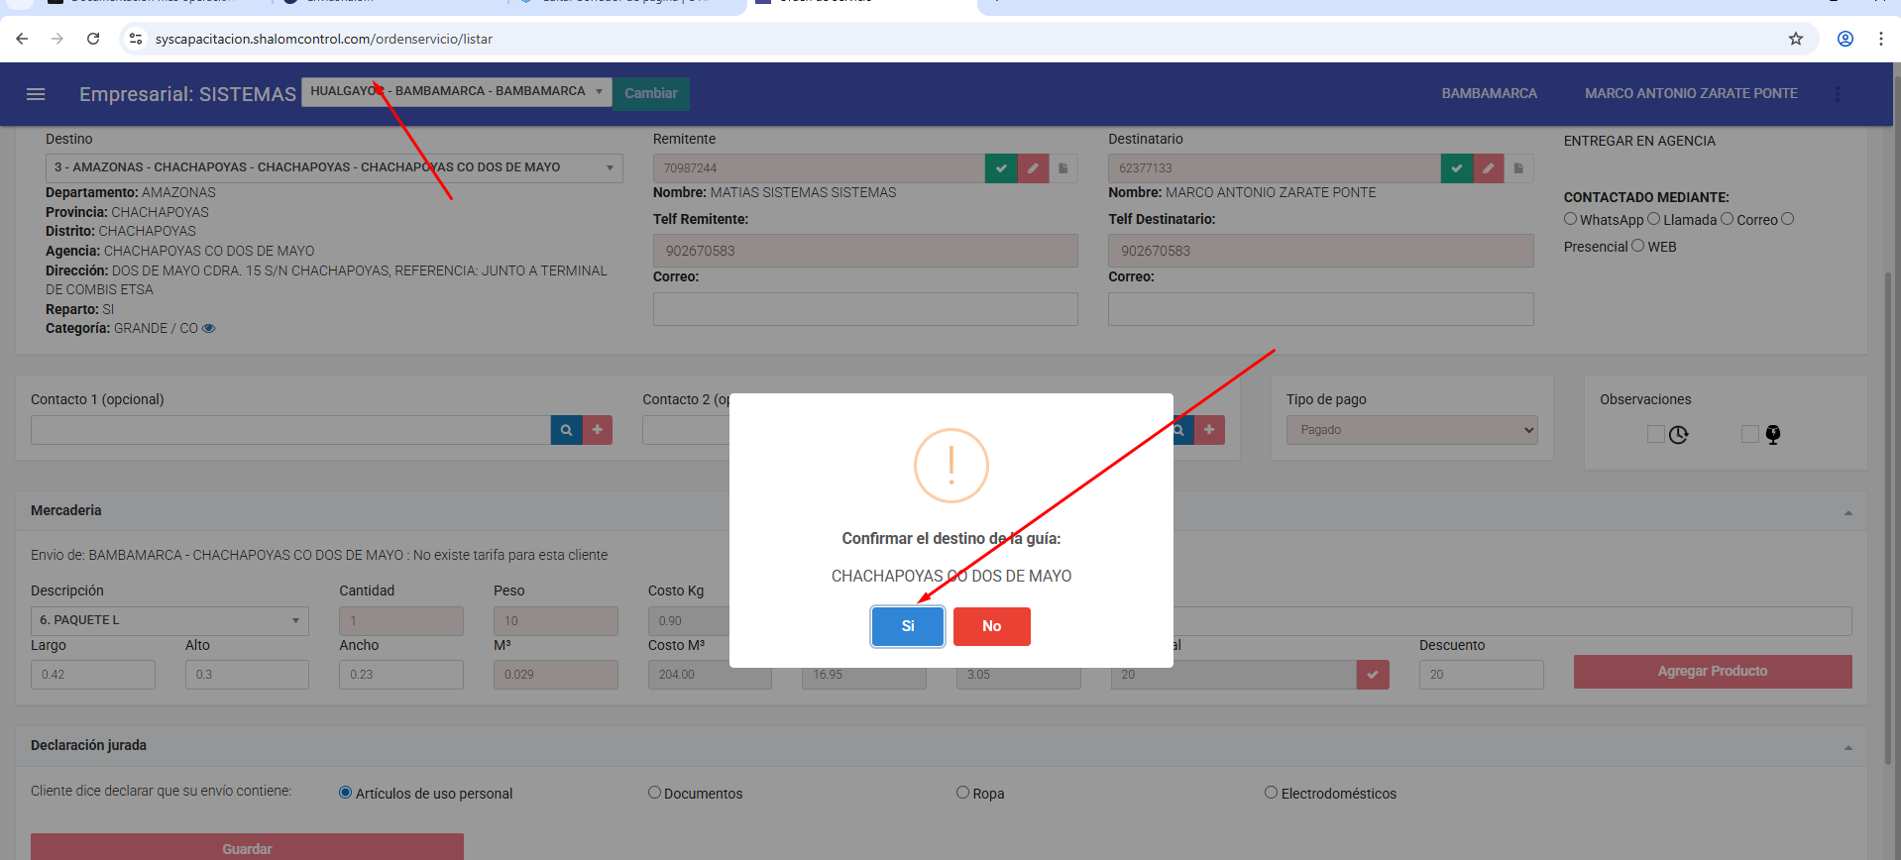
Task: Open the vertical dots menu in header
Action: (1837, 94)
